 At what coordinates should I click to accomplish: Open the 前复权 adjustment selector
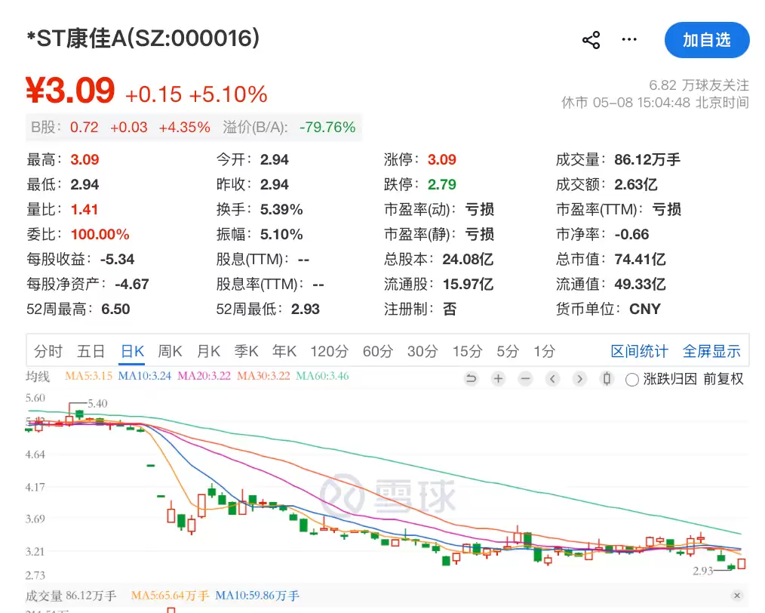tap(723, 379)
